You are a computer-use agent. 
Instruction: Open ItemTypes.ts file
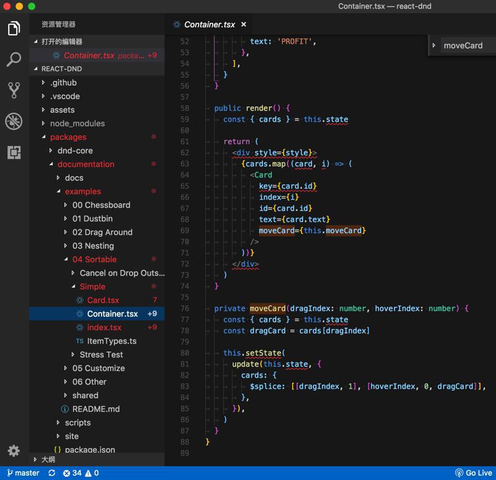pyautogui.click(x=111, y=341)
